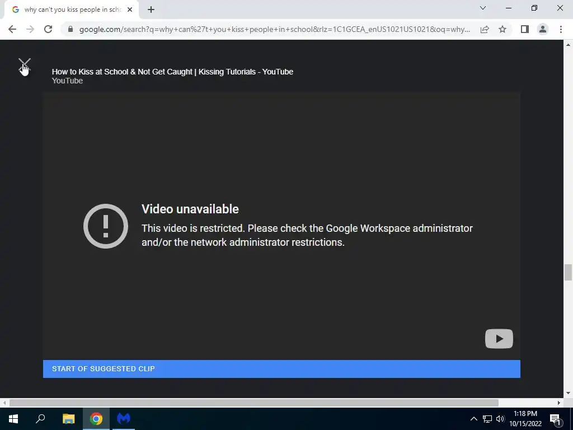Open the browser side panel icon
Viewport: 573px width, 430px height.
coord(525,29)
